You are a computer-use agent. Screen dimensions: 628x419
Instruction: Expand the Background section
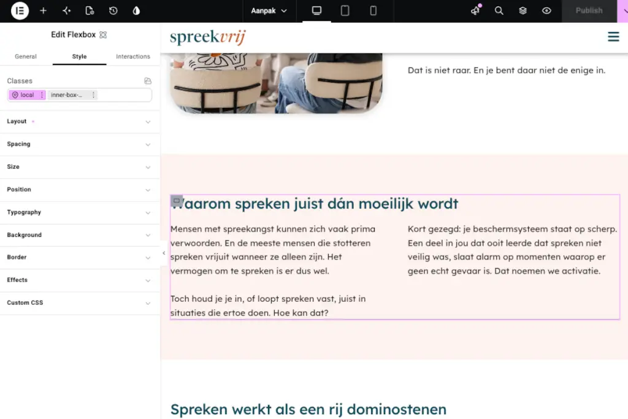(79, 235)
